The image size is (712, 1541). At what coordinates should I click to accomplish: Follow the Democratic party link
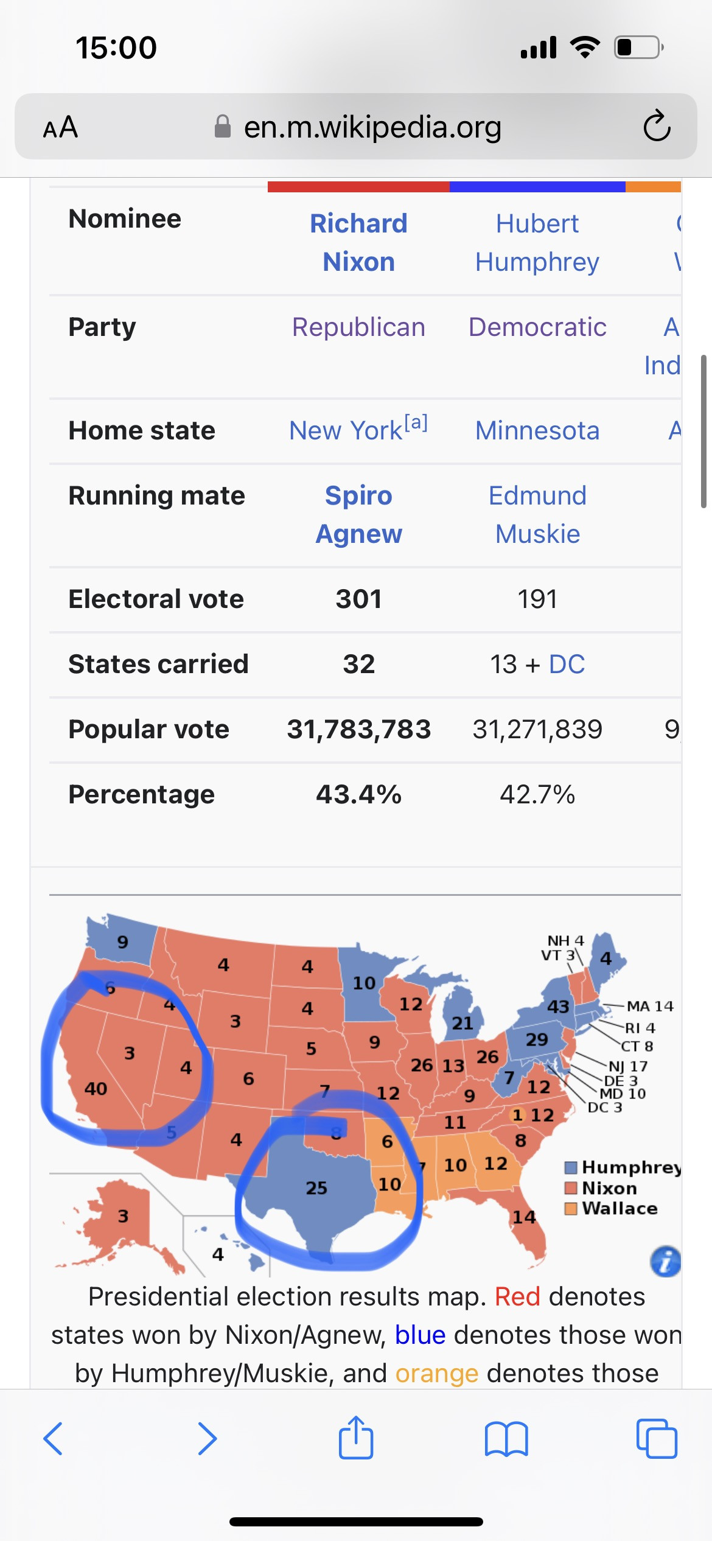[x=537, y=327]
